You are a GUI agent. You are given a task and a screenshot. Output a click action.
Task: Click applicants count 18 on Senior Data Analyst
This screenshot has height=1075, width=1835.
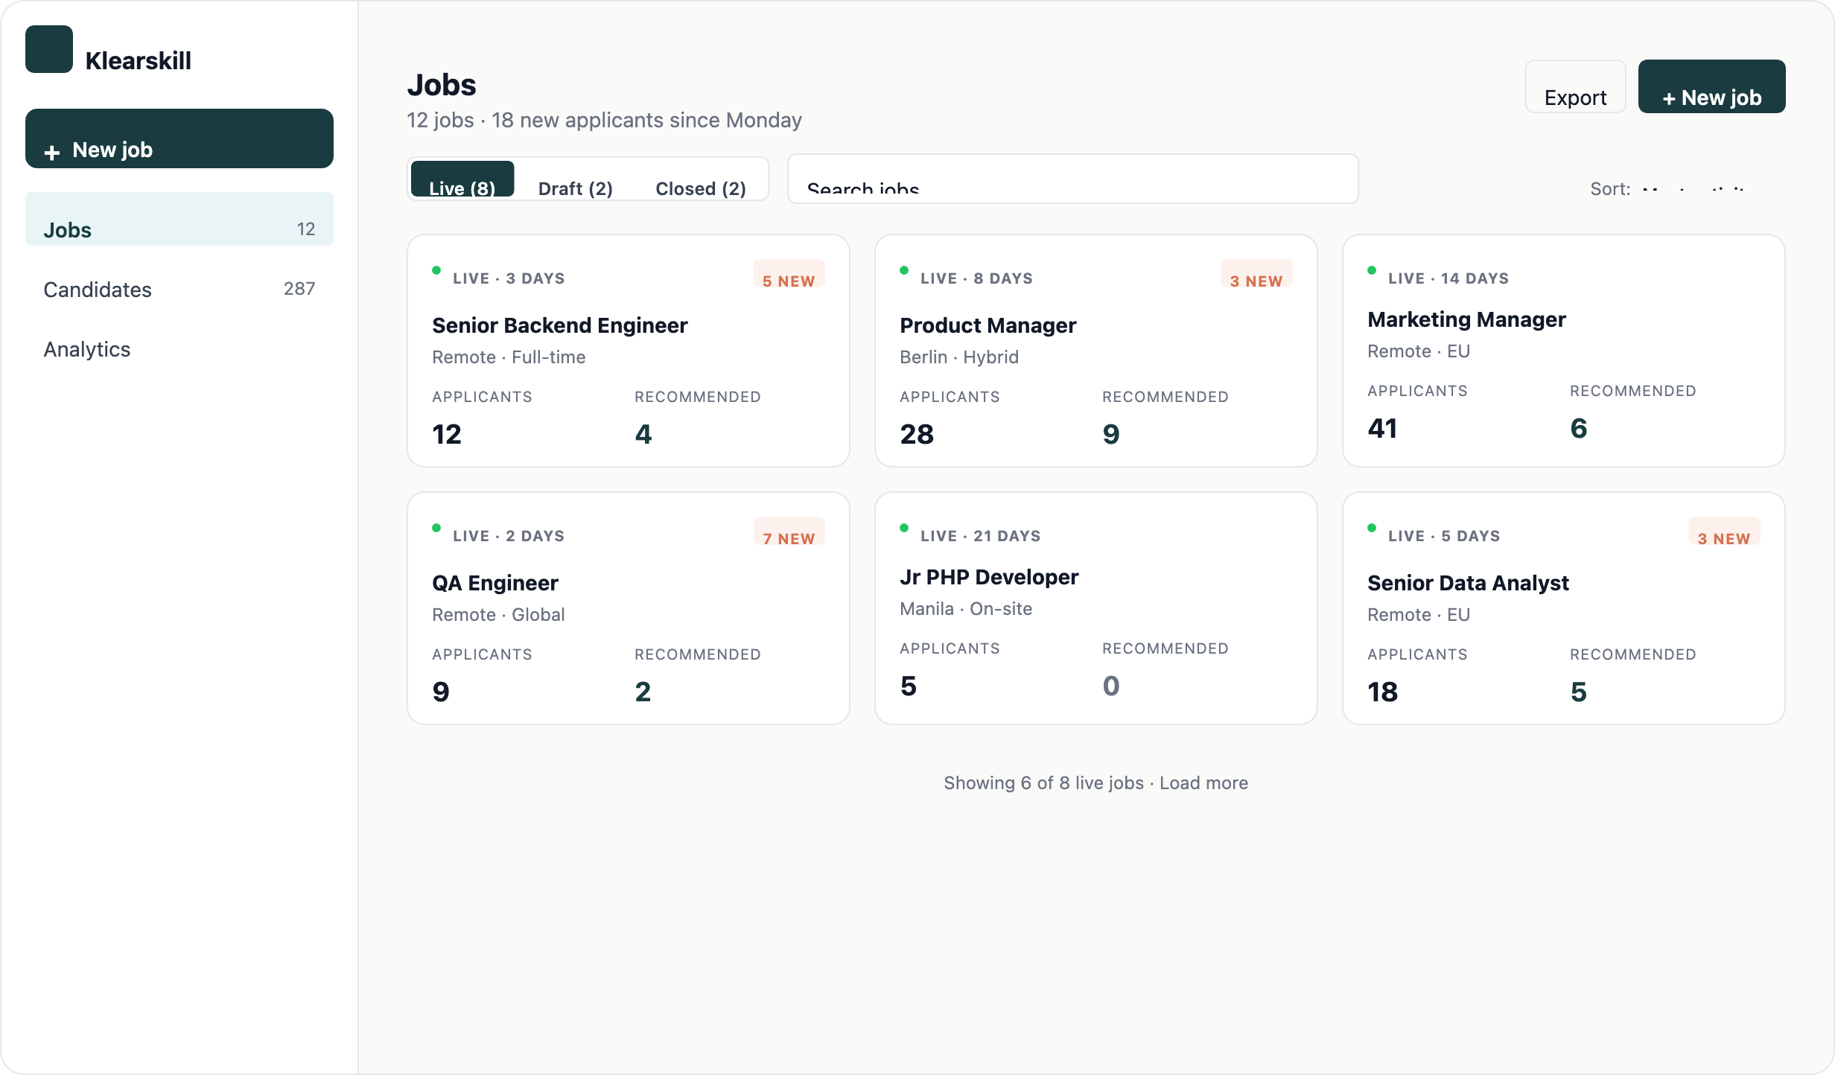click(x=1383, y=692)
